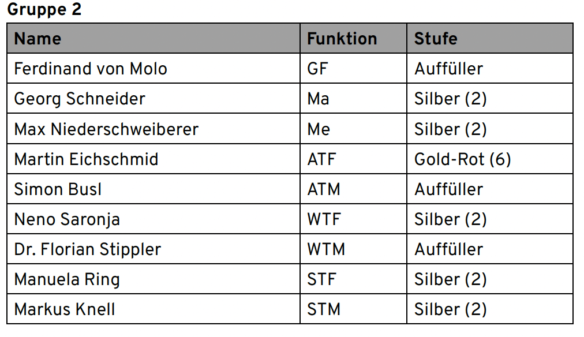Click on 'Dr. Florian Stippler'
Image resolution: width=584 pixels, height=337 pixels.
click(88, 249)
